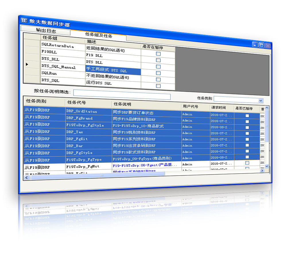This screenshot has width=287, height=263.
Task: Switch to the 任务组及任务 tab
Action: coord(98,35)
